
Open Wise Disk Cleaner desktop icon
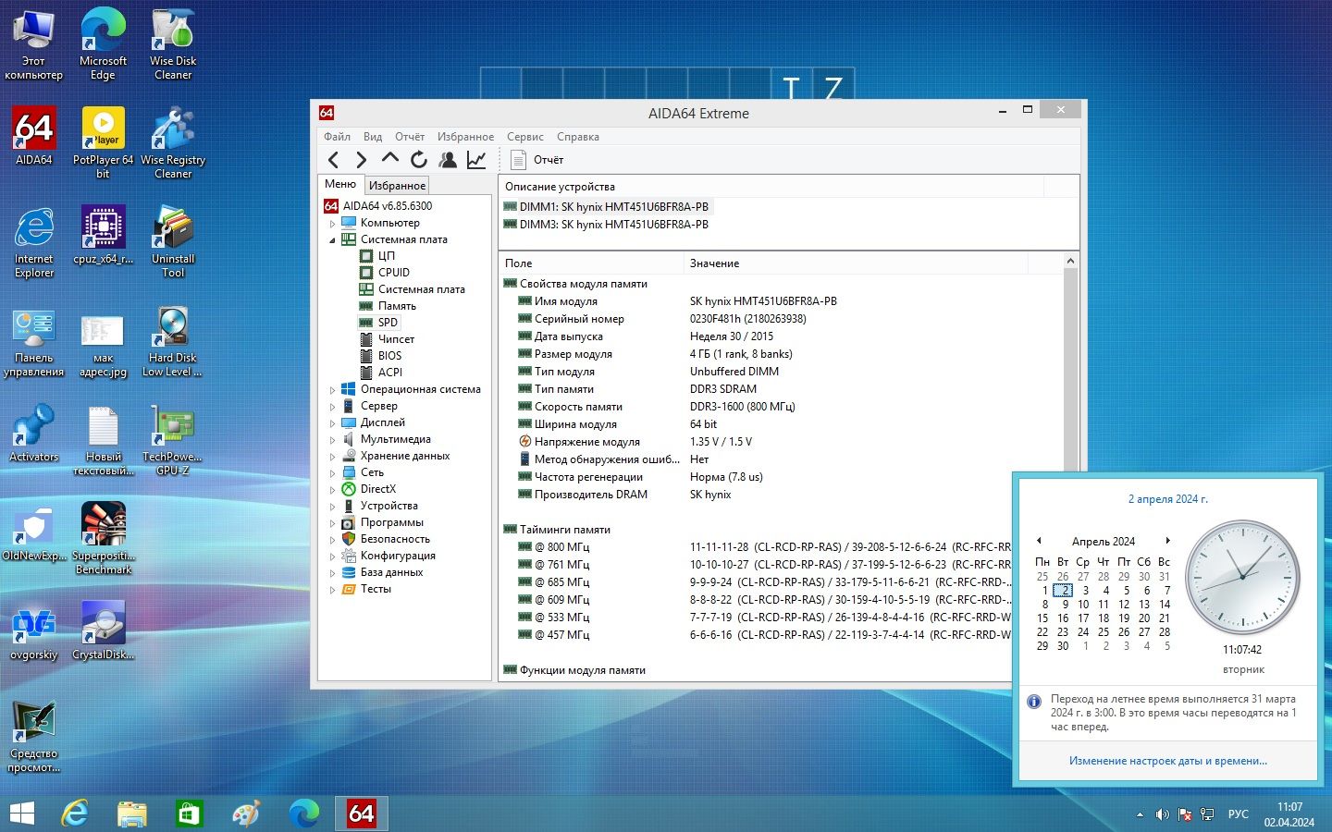[173, 43]
